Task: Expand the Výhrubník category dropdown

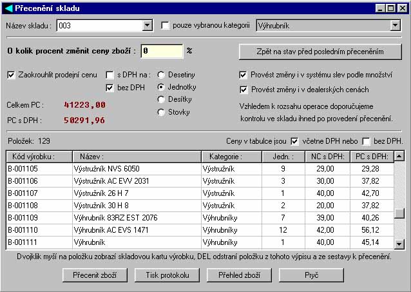Action: 395,26
